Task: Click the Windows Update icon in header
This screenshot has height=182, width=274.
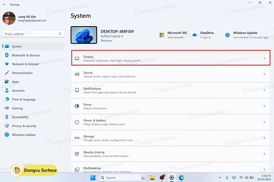Action: click(x=227, y=35)
